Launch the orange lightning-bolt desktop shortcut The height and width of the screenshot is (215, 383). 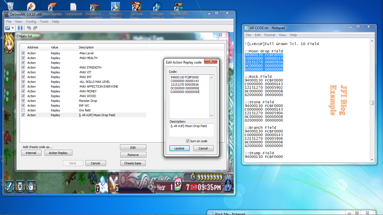point(31,6)
